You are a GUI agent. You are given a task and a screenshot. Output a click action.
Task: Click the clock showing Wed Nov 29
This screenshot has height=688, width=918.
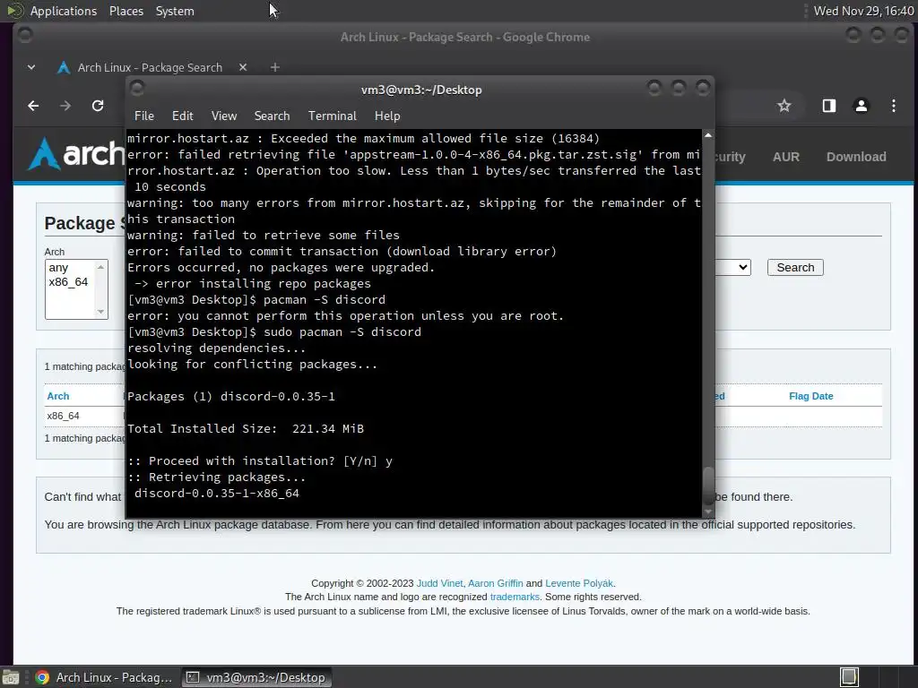[x=863, y=11]
